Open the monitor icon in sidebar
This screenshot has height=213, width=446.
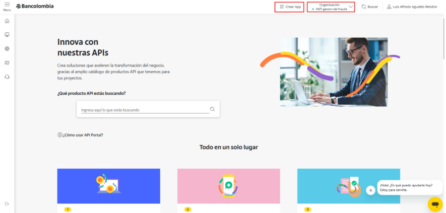[7, 35]
